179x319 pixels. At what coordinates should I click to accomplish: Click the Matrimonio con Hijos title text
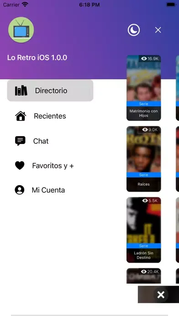click(x=144, y=113)
